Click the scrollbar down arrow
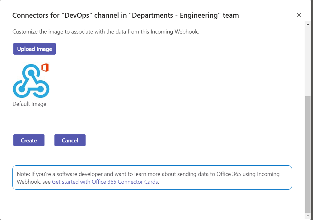This screenshot has width=313, height=220. (x=307, y=216)
